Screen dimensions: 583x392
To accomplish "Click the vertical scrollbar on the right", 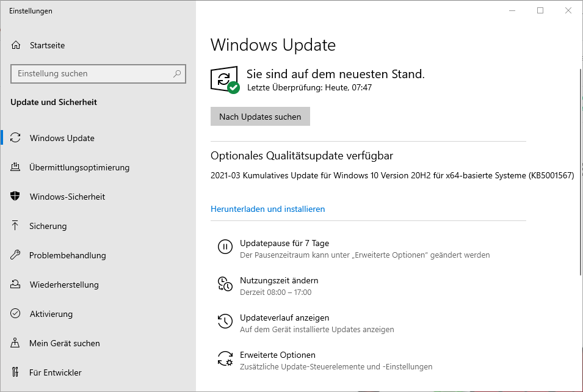I will pyautogui.click(x=580, y=171).
